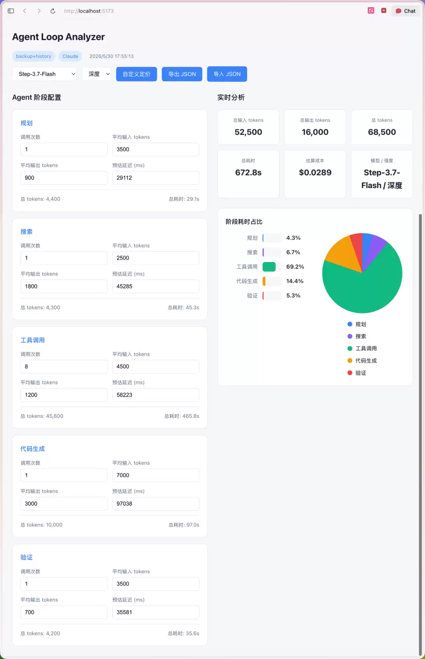The width and height of the screenshot is (425, 659).
Task: Select the Claude tag
Action: (70, 56)
